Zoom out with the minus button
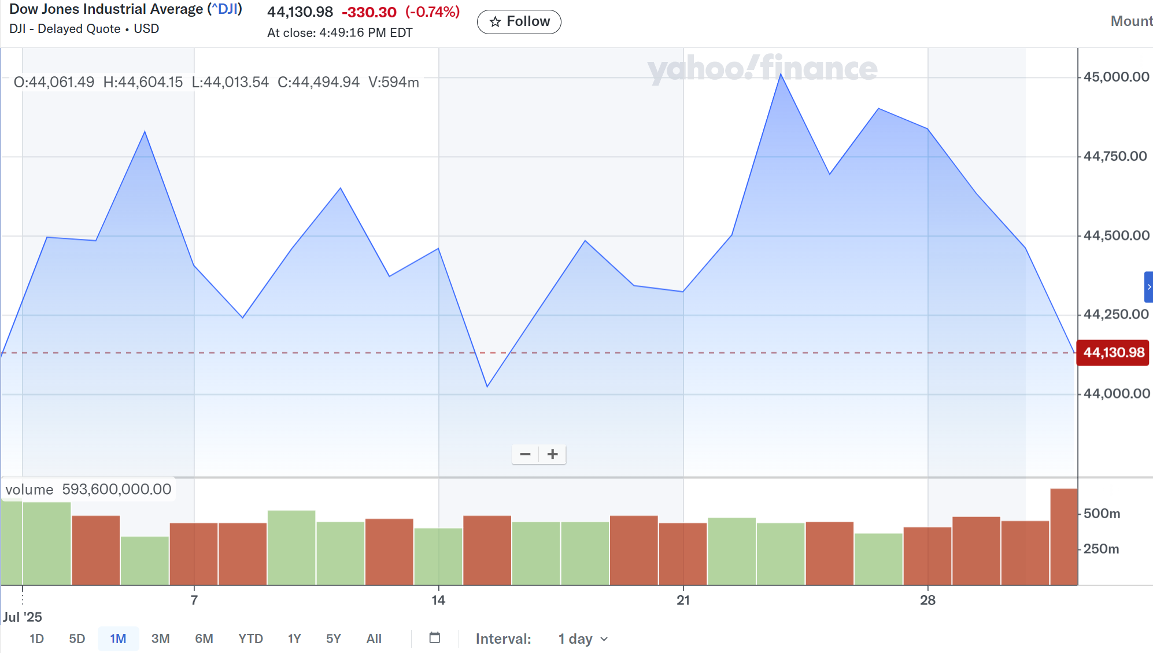Screen dimensions: 1153x653 525,455
